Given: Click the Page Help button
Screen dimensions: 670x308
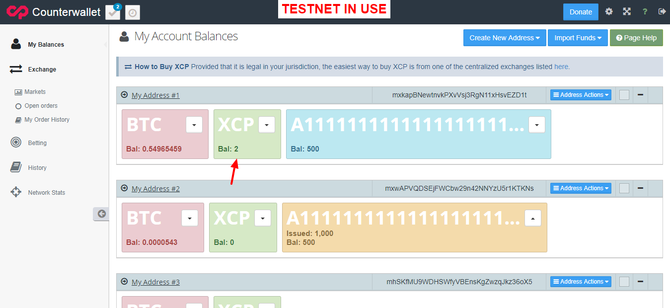Looking at the screenshot, I should (636, 38).
